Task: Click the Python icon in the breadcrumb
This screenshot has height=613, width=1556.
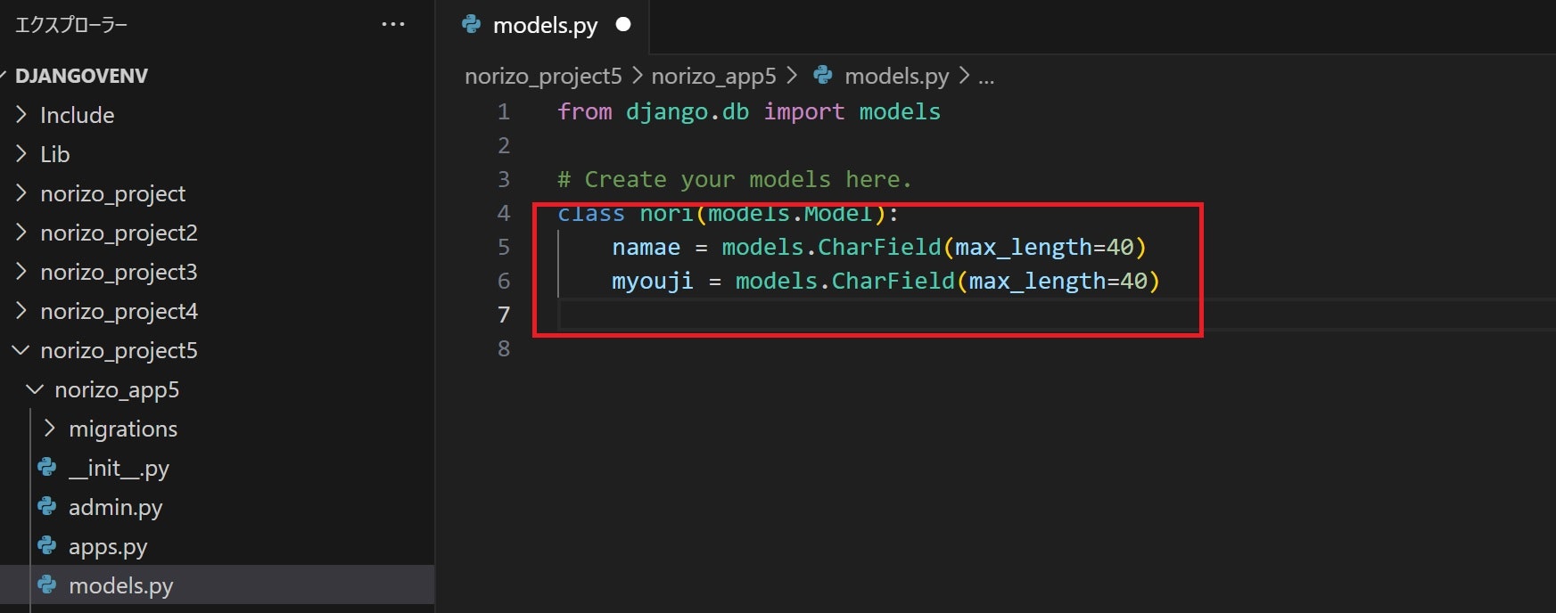Action: 823,76
